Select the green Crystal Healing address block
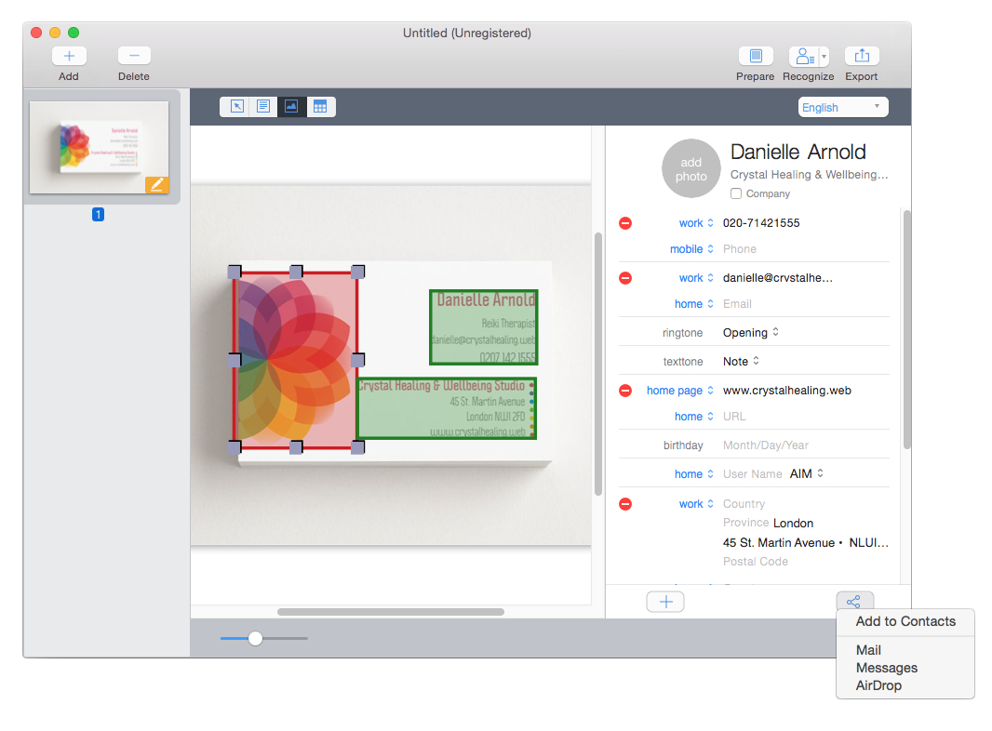This screenshot has height=731, width=992. click(x=447, y=408)
